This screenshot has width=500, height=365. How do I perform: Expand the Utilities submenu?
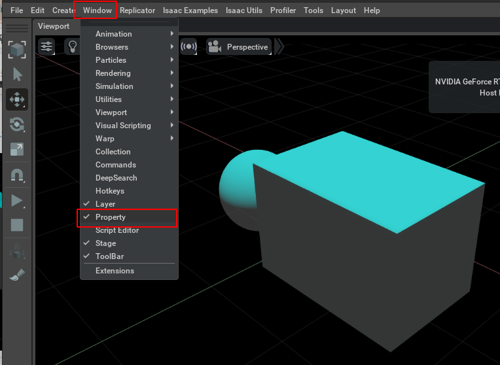pyautogui.click(x=129, y=99)
